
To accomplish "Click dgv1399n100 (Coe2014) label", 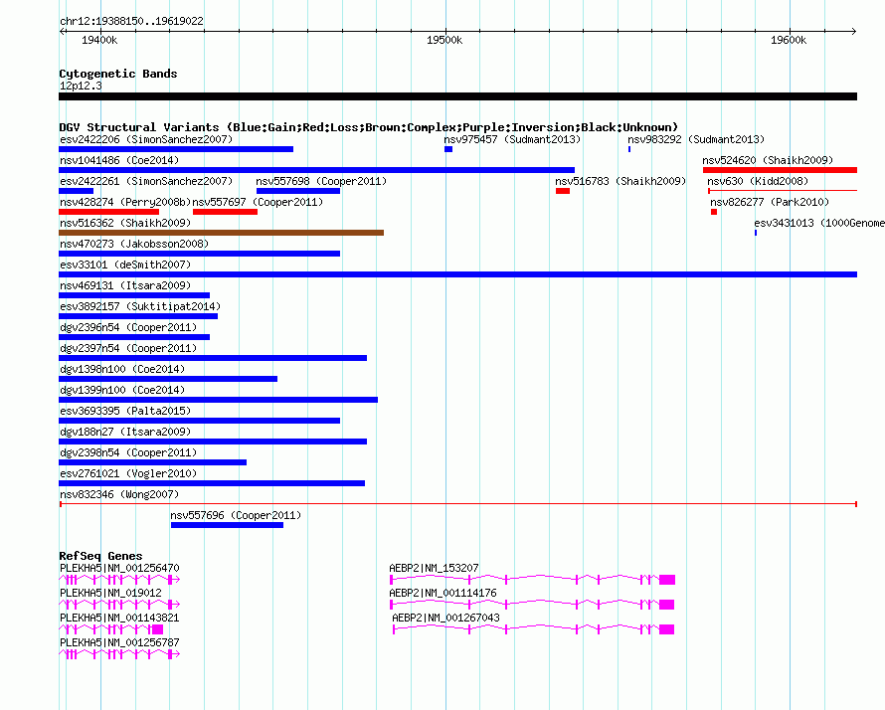I will click(x=122, y=390).
